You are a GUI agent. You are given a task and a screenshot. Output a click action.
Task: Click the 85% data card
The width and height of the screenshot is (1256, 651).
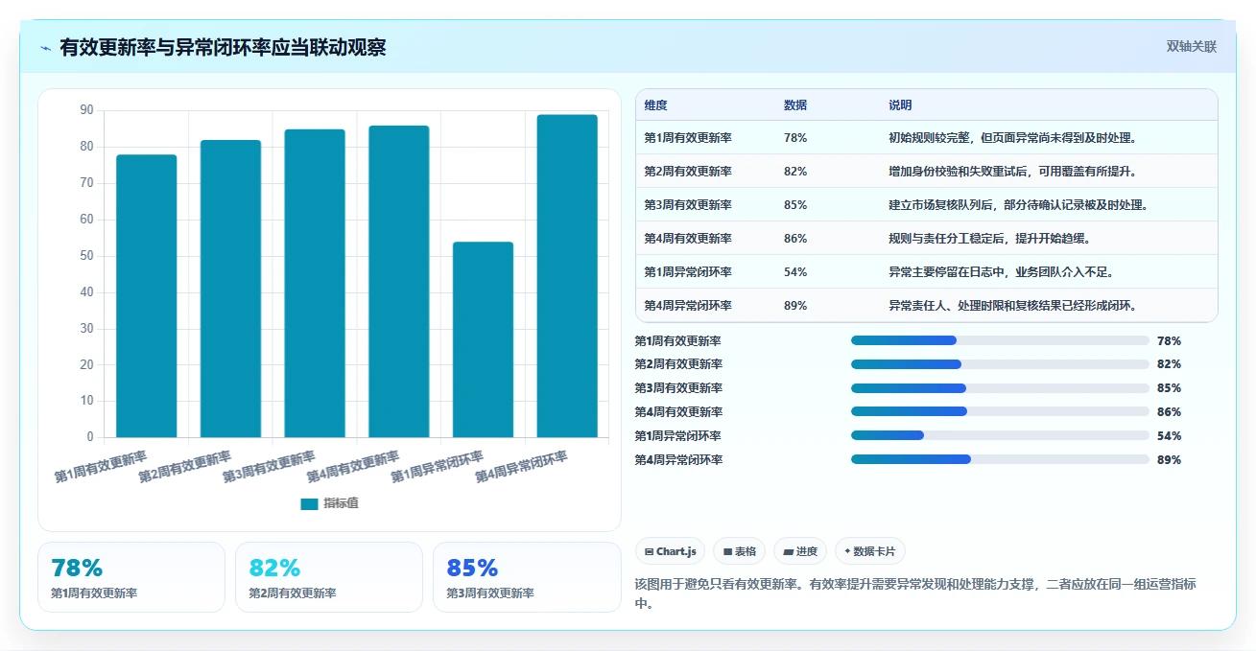point(527,577)
